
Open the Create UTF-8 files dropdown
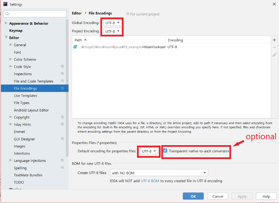[x=159, y=173]
